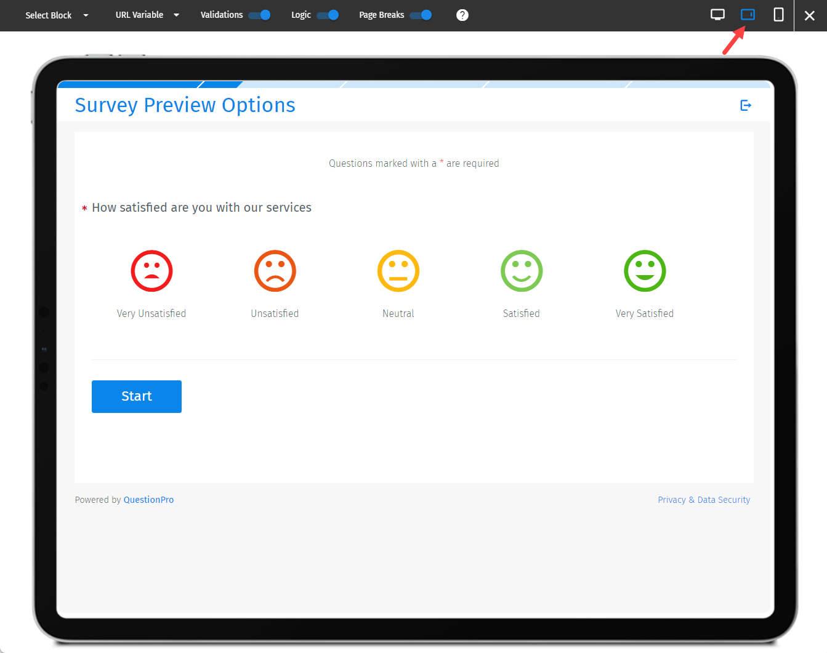The height and width of the screenshot is (653, 827).
Task: Select the Very Unsatisfied red smiley
Action: pos(151,271)
